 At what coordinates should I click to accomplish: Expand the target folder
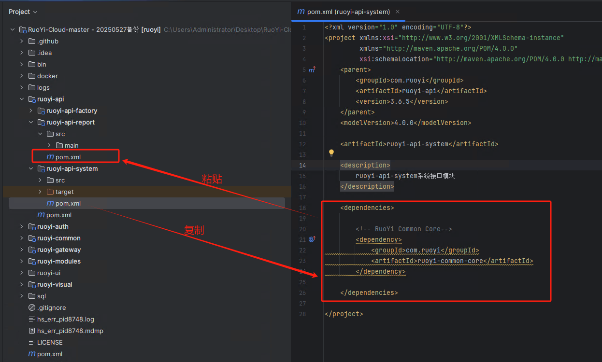pyautogui.click(x=40, y=192)
